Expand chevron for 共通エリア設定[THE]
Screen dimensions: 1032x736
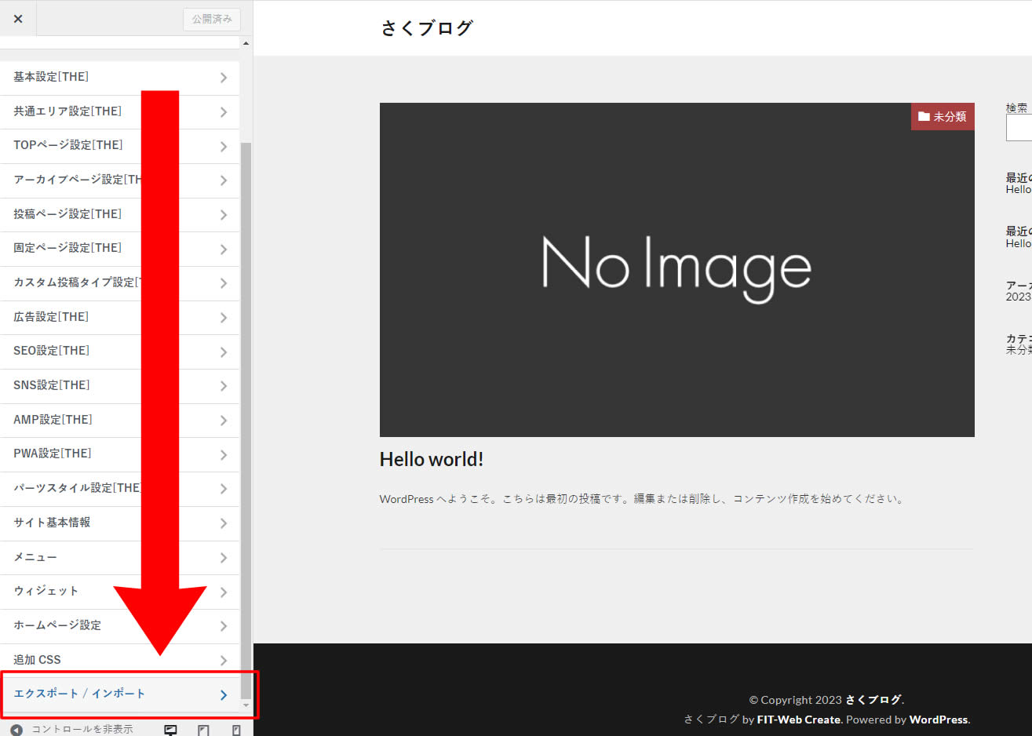[x=224, y=112]
